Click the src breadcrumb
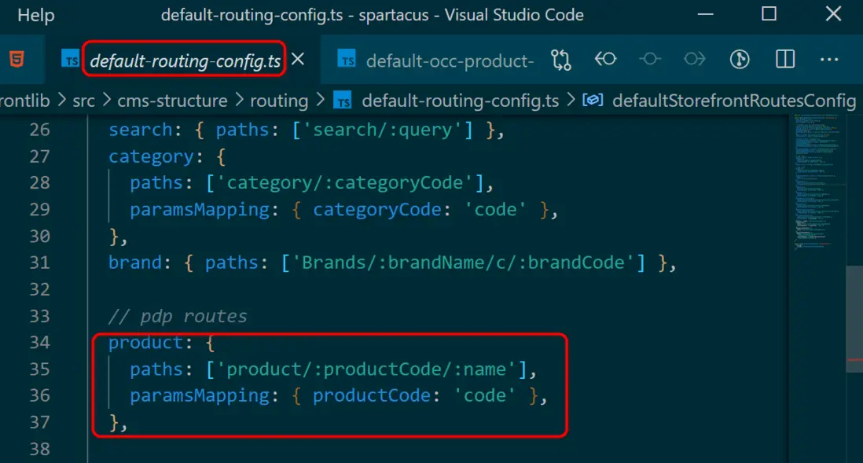The height and width of the screenshot is (463, 863). [83, 101]
